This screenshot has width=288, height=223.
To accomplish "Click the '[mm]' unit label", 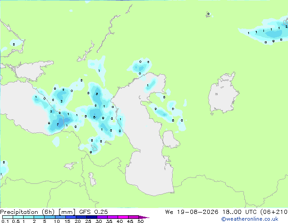I will [67, 212].
